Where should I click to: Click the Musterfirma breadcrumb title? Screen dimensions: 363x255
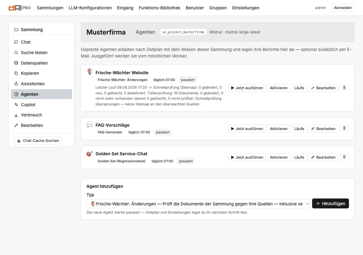106,32
